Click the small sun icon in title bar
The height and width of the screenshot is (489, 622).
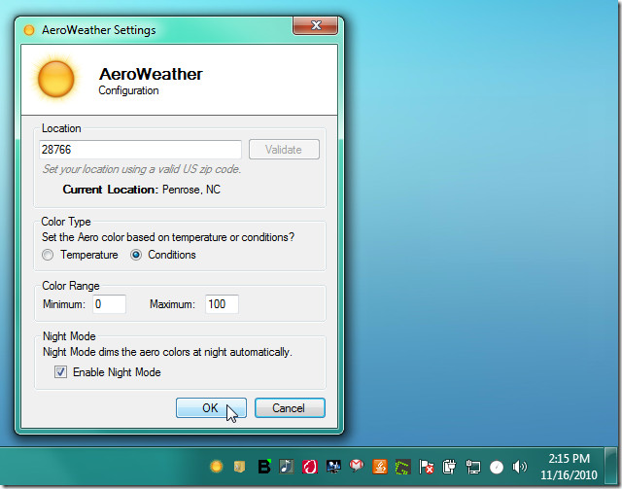coord(29,30)
